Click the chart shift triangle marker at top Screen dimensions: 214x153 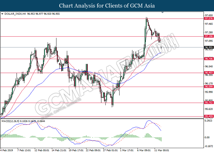[x=162, y=12]
